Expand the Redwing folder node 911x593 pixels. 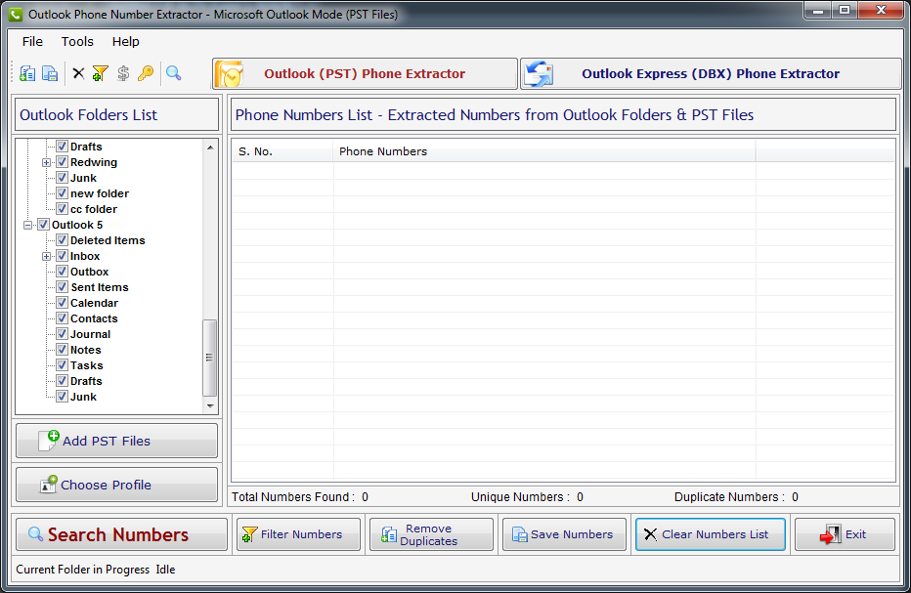[x=47, y=162]
